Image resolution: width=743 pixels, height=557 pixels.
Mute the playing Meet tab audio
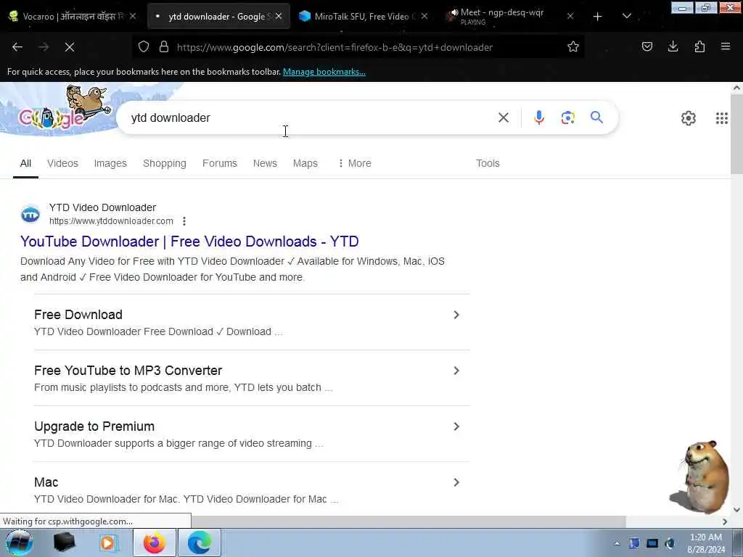click(453, 13)
